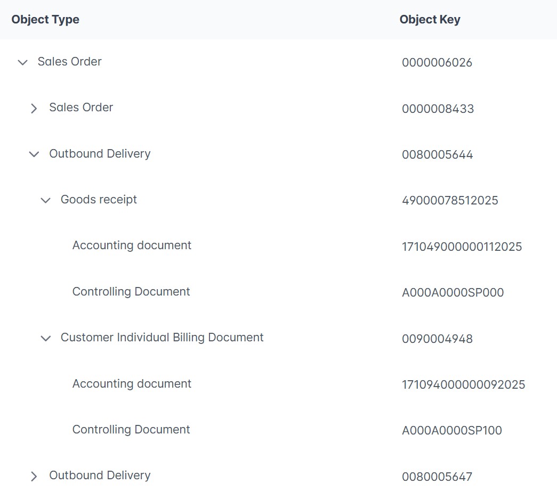Collapse the Outbound Delivery 0080005644 node

pos(34,154)
